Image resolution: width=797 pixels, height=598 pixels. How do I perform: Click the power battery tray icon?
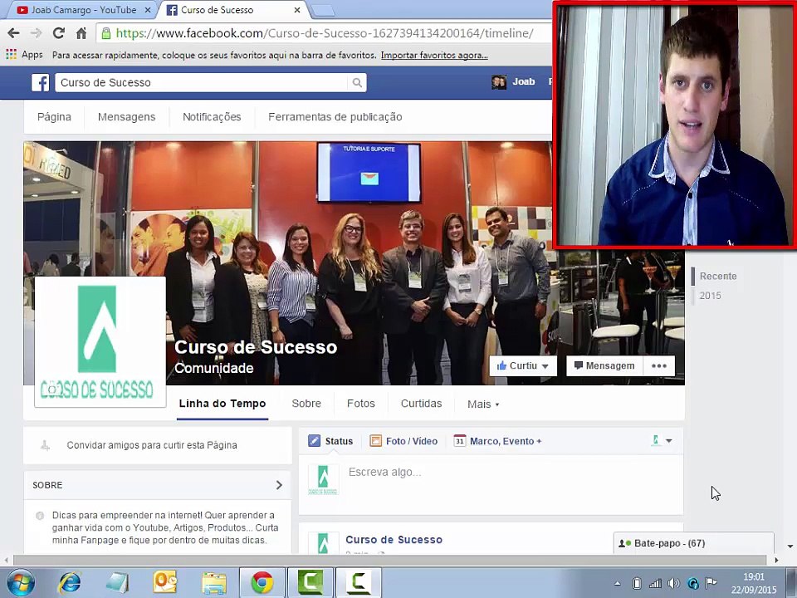click(637, 583)
